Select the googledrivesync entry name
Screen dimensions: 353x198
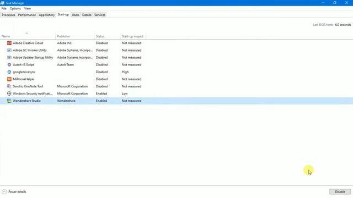[x=24, y=72]
